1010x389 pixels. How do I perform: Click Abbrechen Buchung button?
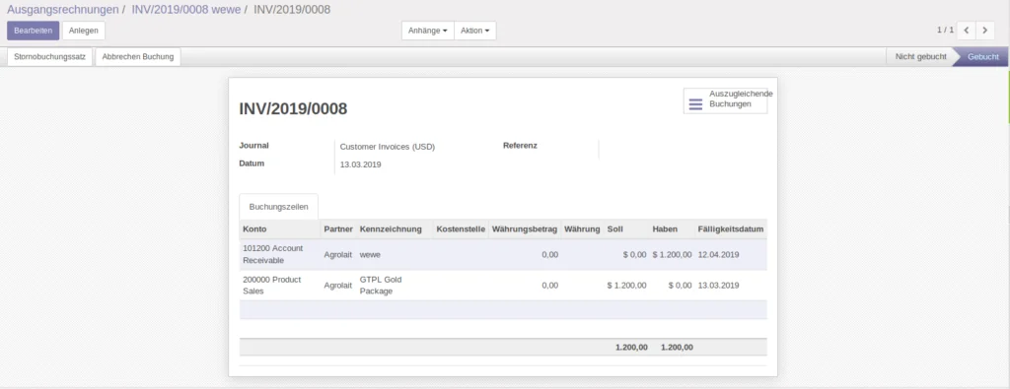coord(138,56)
